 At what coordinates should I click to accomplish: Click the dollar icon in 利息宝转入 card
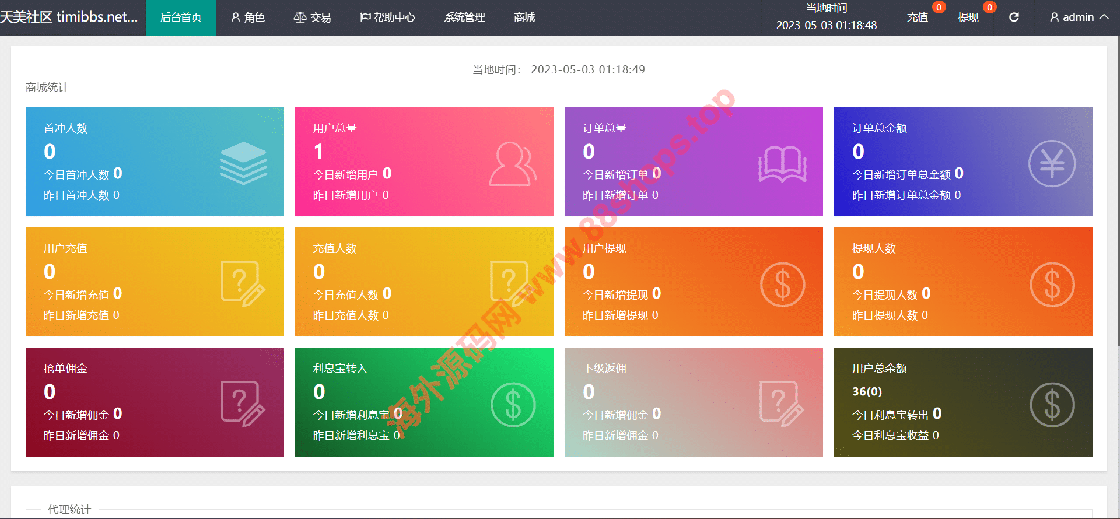(x=513, y=405)
